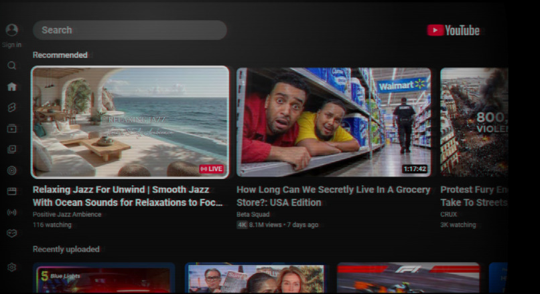The width and height of the screenshot is (540, 294).
Task: Play the Relaxing Jazz live stream thumbnail
Action: (130, 122)
